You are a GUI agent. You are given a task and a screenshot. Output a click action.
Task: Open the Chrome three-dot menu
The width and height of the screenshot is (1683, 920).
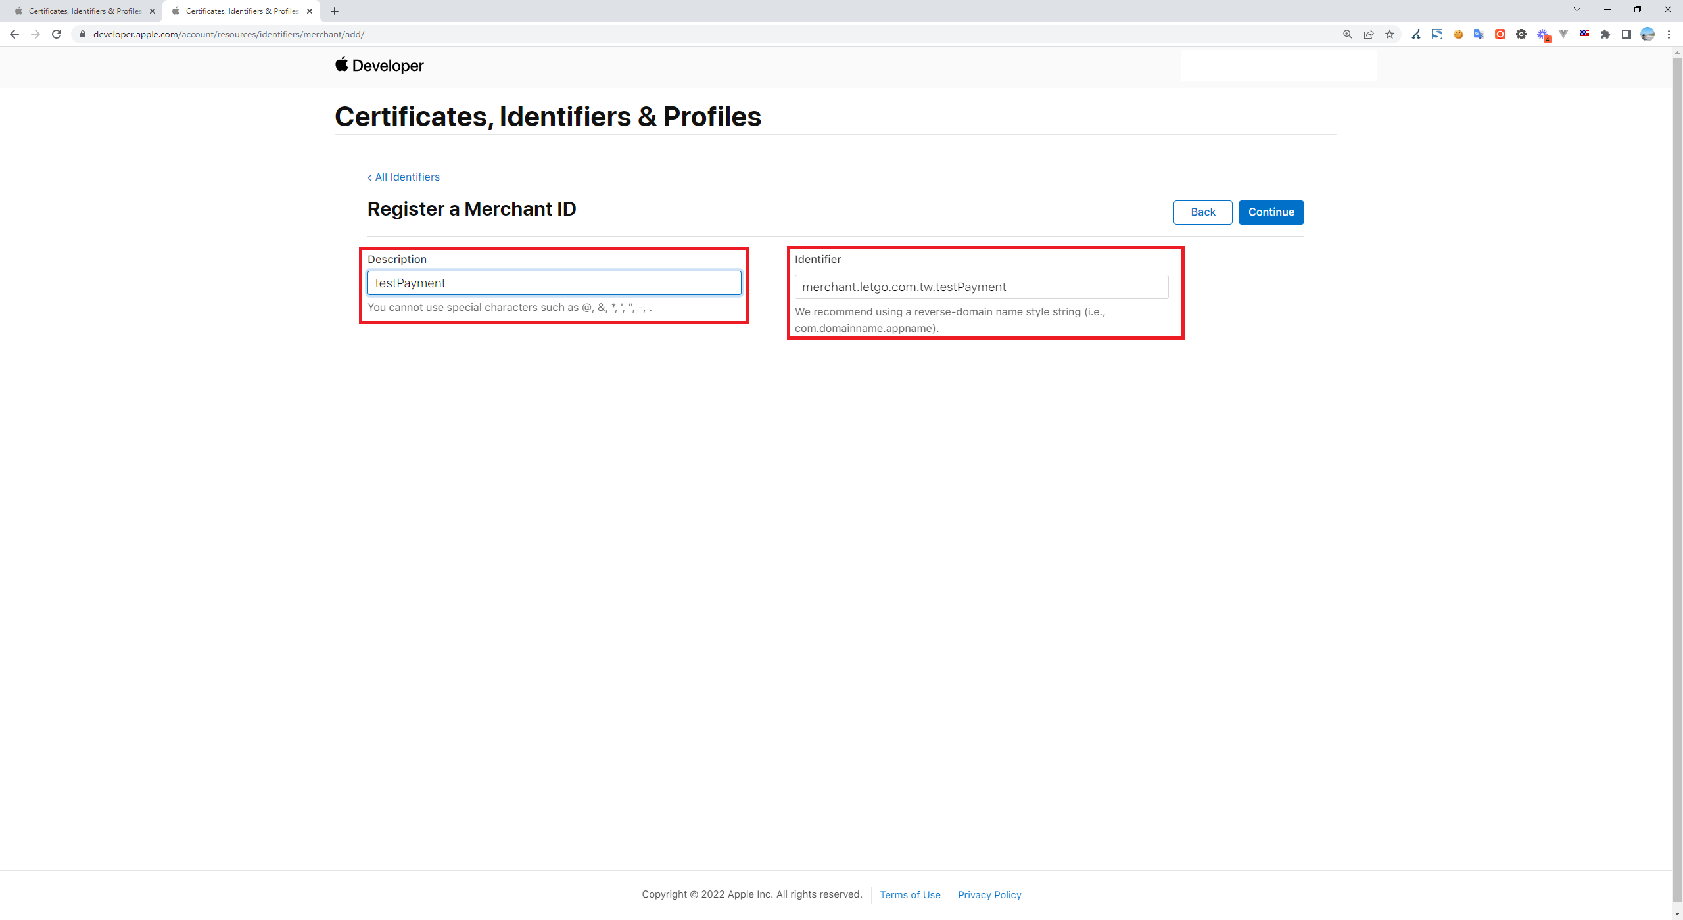coord(1669,34)
